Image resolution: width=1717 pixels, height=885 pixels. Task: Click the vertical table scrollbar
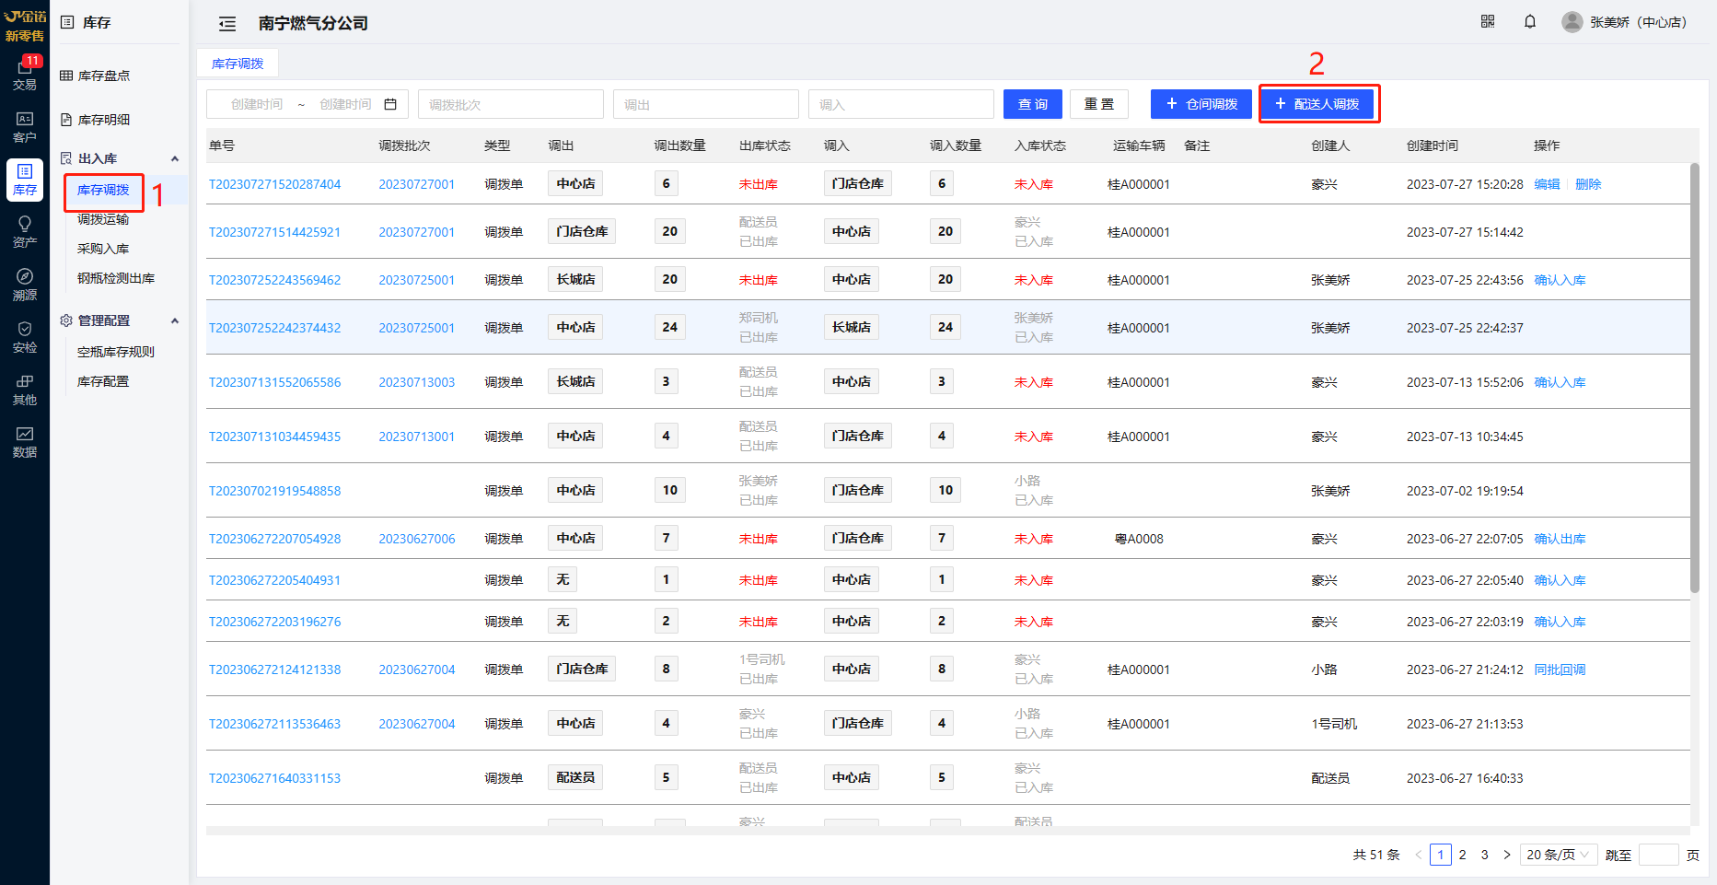click(1694, 378)
